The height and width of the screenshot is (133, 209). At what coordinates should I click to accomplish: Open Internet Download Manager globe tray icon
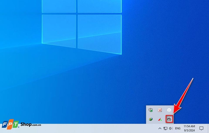click(151, 119)
